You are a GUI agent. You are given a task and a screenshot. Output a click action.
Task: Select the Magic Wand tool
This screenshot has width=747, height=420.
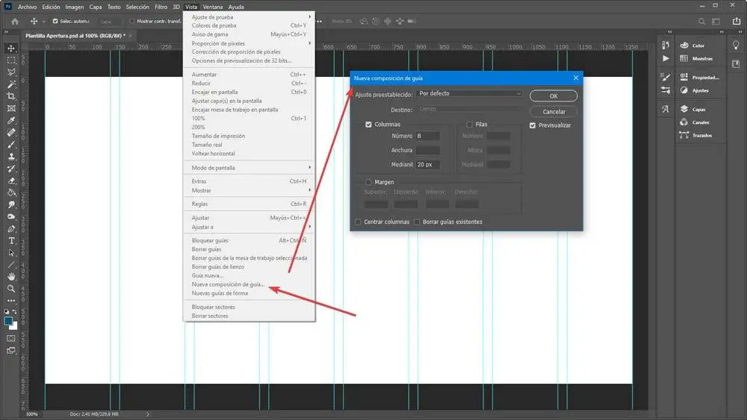pos(11,84)
